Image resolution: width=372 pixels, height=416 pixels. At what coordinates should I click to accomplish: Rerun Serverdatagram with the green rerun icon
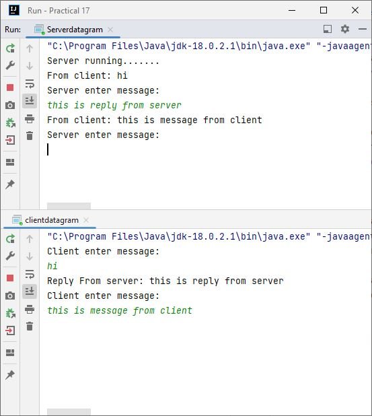coord(10,48)
